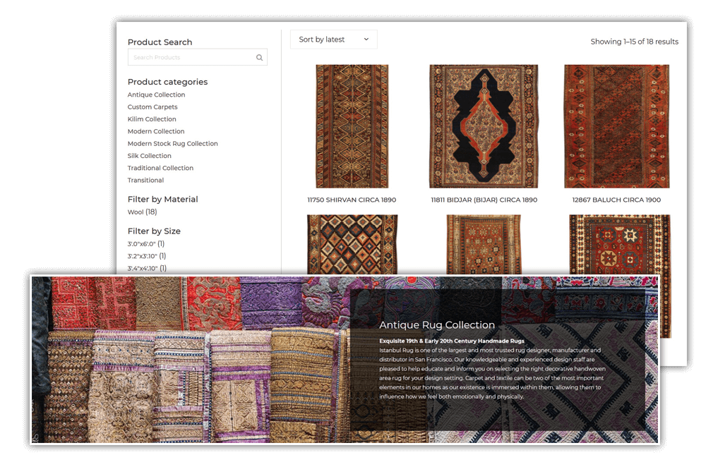The height and width of the screenshot is (467, 706).
Task: Open the Bidjar Circa 1890 rug image
Action: (x=484, y=126)
